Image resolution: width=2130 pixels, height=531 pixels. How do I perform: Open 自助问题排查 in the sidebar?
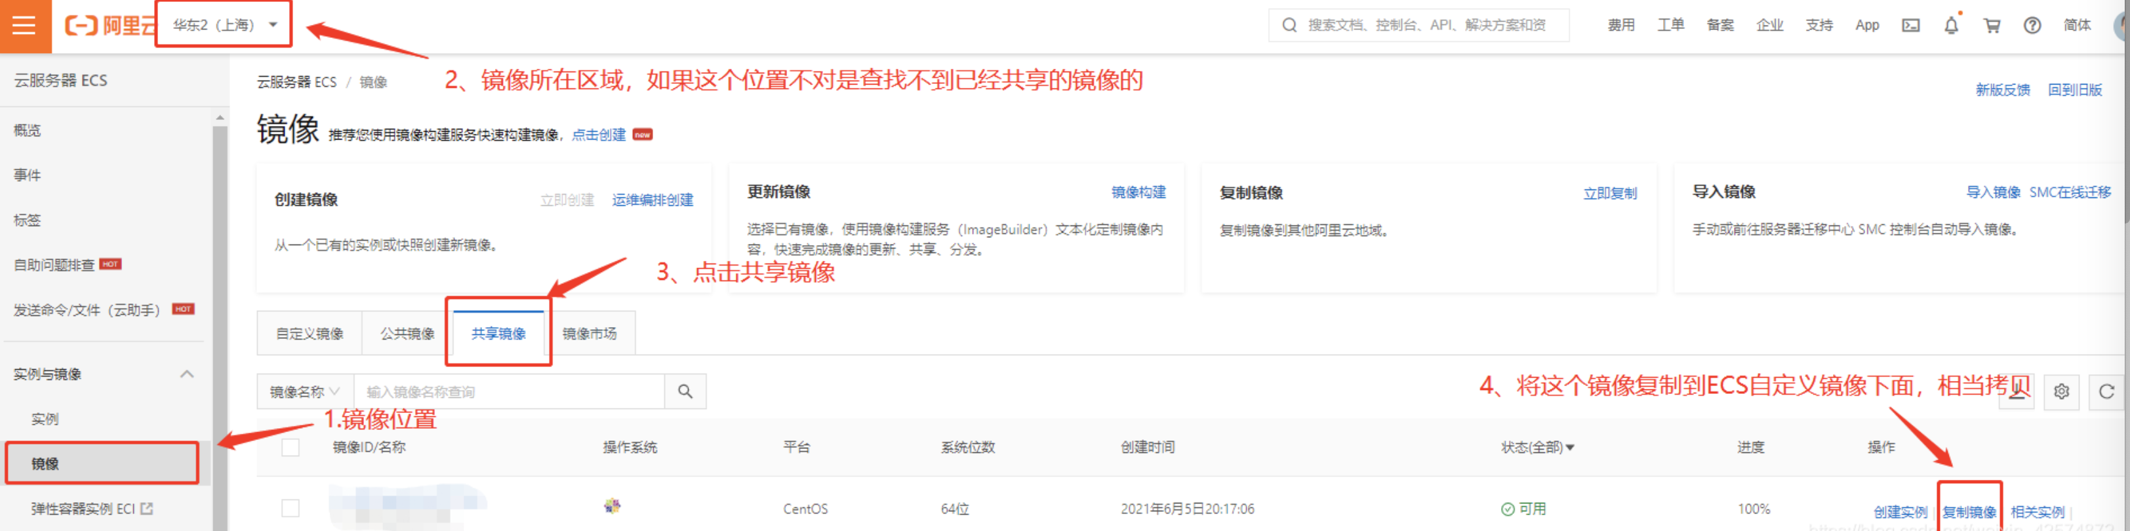[54, 265]
